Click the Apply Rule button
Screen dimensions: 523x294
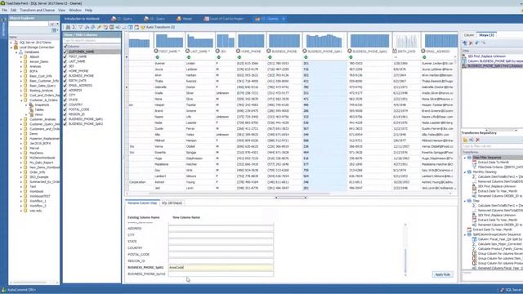(443, 274)
